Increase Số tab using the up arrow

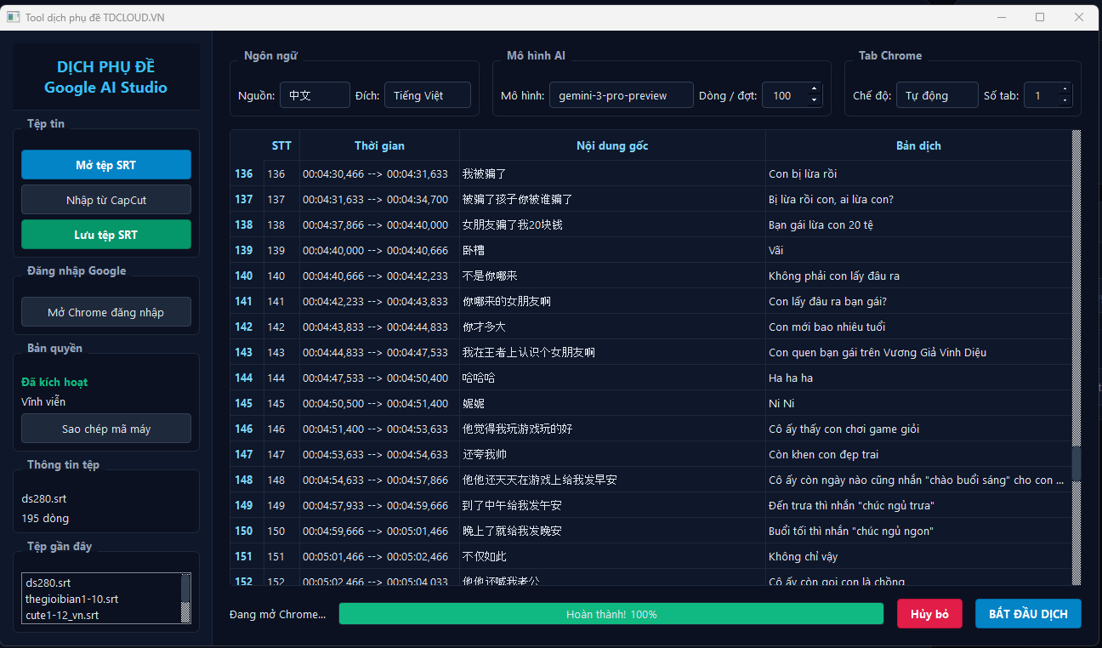pos(1065,89)
